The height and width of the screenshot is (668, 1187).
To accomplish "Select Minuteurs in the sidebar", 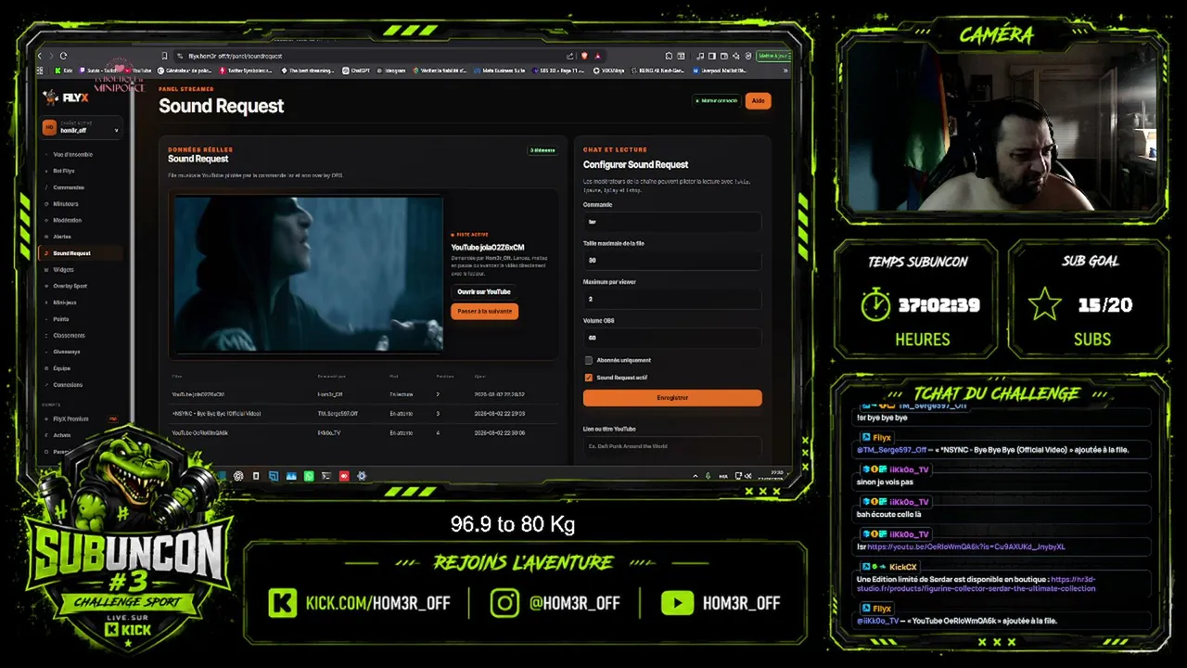I will tap(66, 204).
